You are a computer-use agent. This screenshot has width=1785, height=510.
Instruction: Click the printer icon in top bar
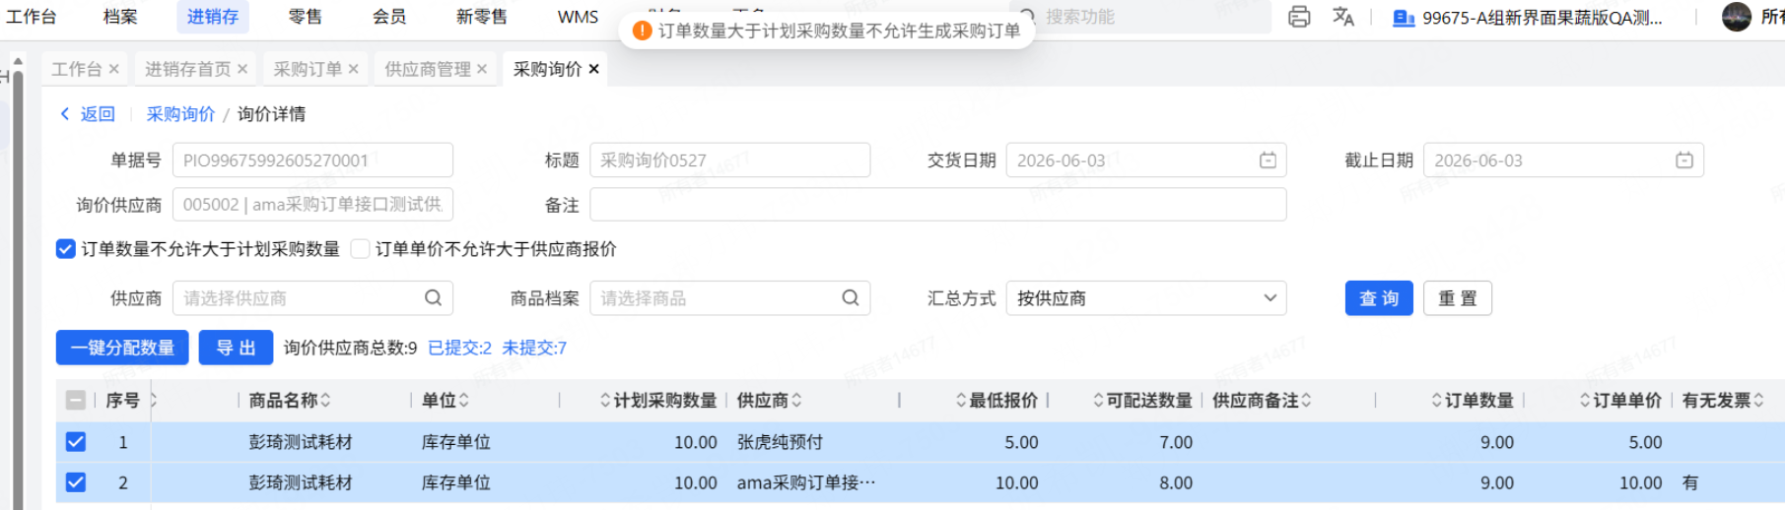(x=1299, y=17)
